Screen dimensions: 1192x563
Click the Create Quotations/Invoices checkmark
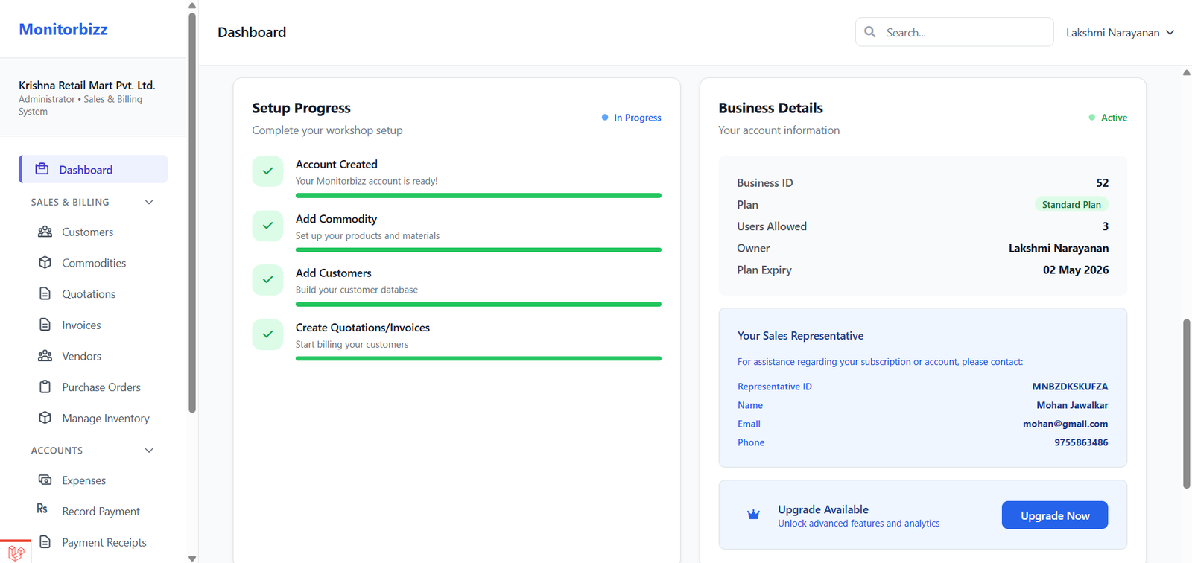coord(267,334)
